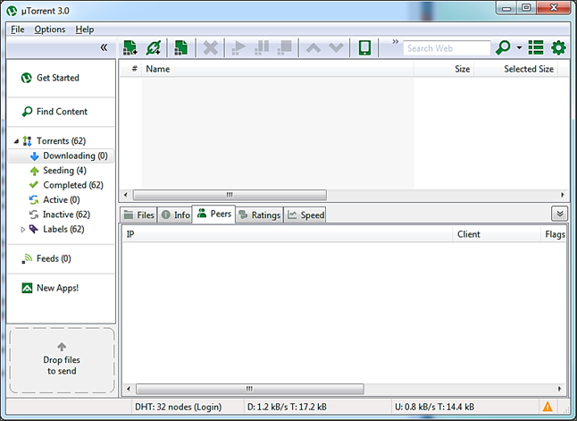Viewport: 577px width, 421px height.
Task: Sort peers by IP column header
Action: [287, 234]
